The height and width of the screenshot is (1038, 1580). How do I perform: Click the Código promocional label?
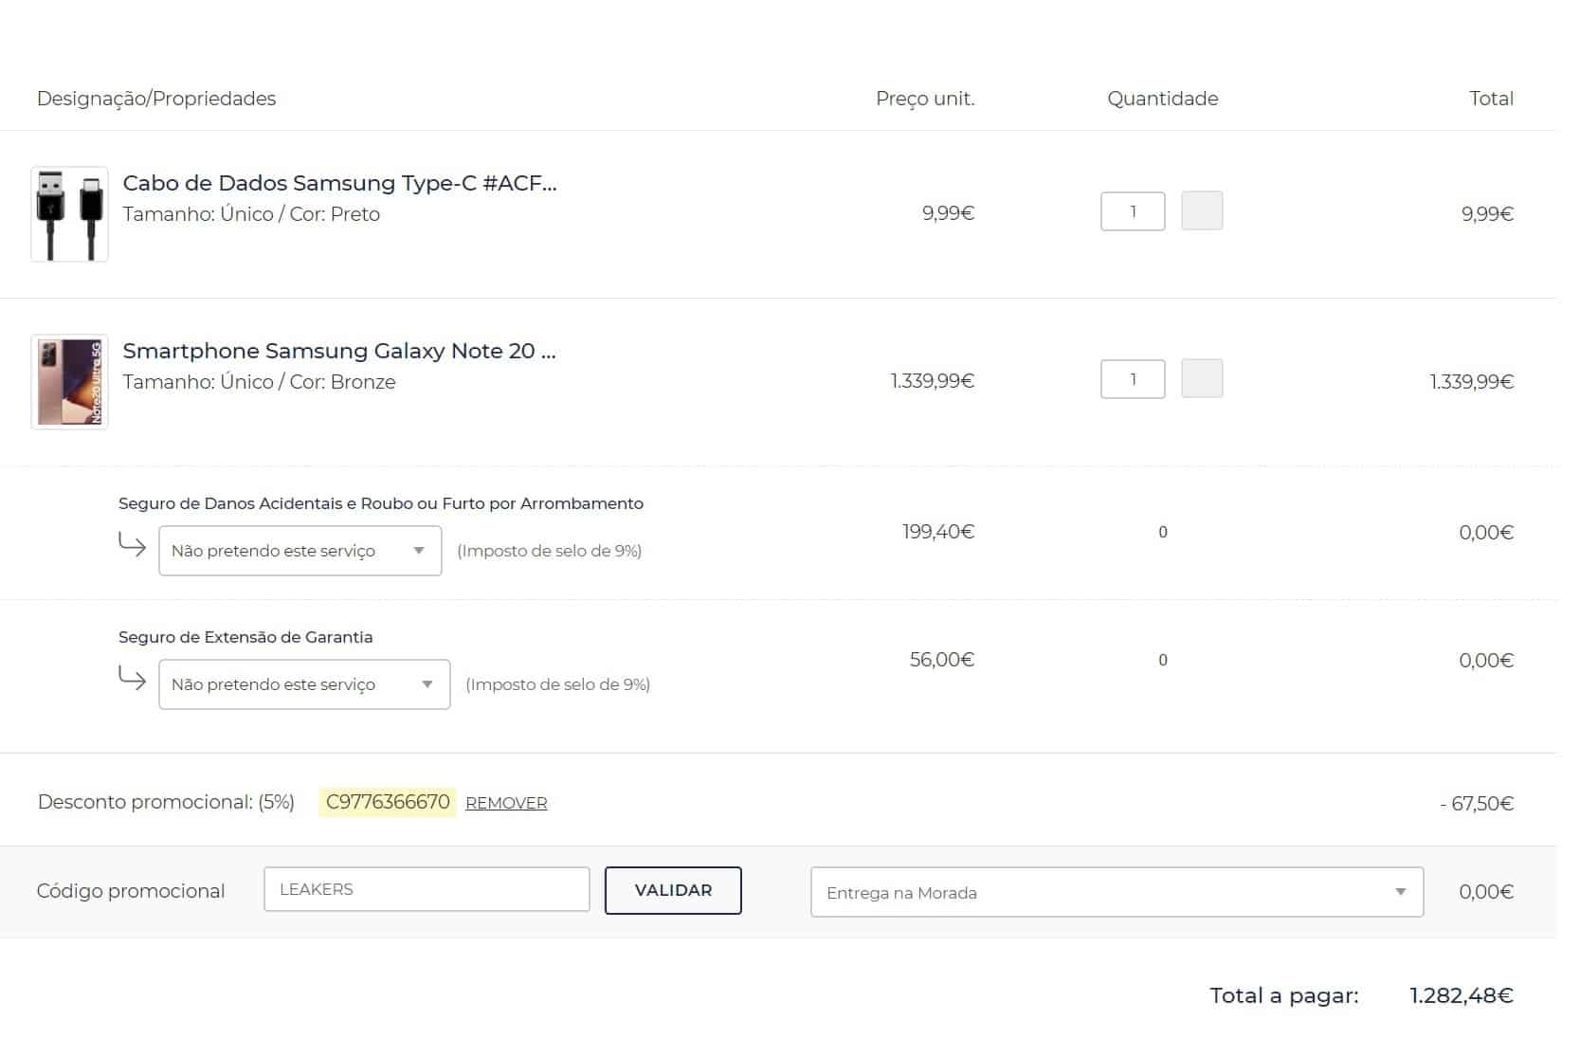[x=131, y=891]
